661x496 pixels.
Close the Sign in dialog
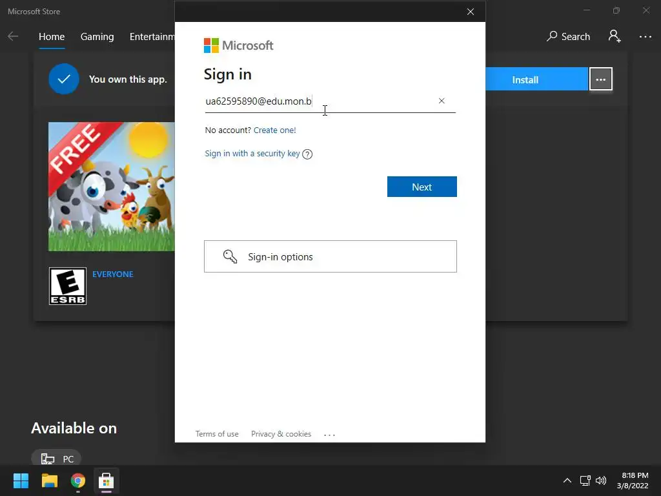click(x=471, y=12)
